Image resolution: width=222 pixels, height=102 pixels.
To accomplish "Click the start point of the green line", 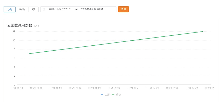I will [29, 54].
